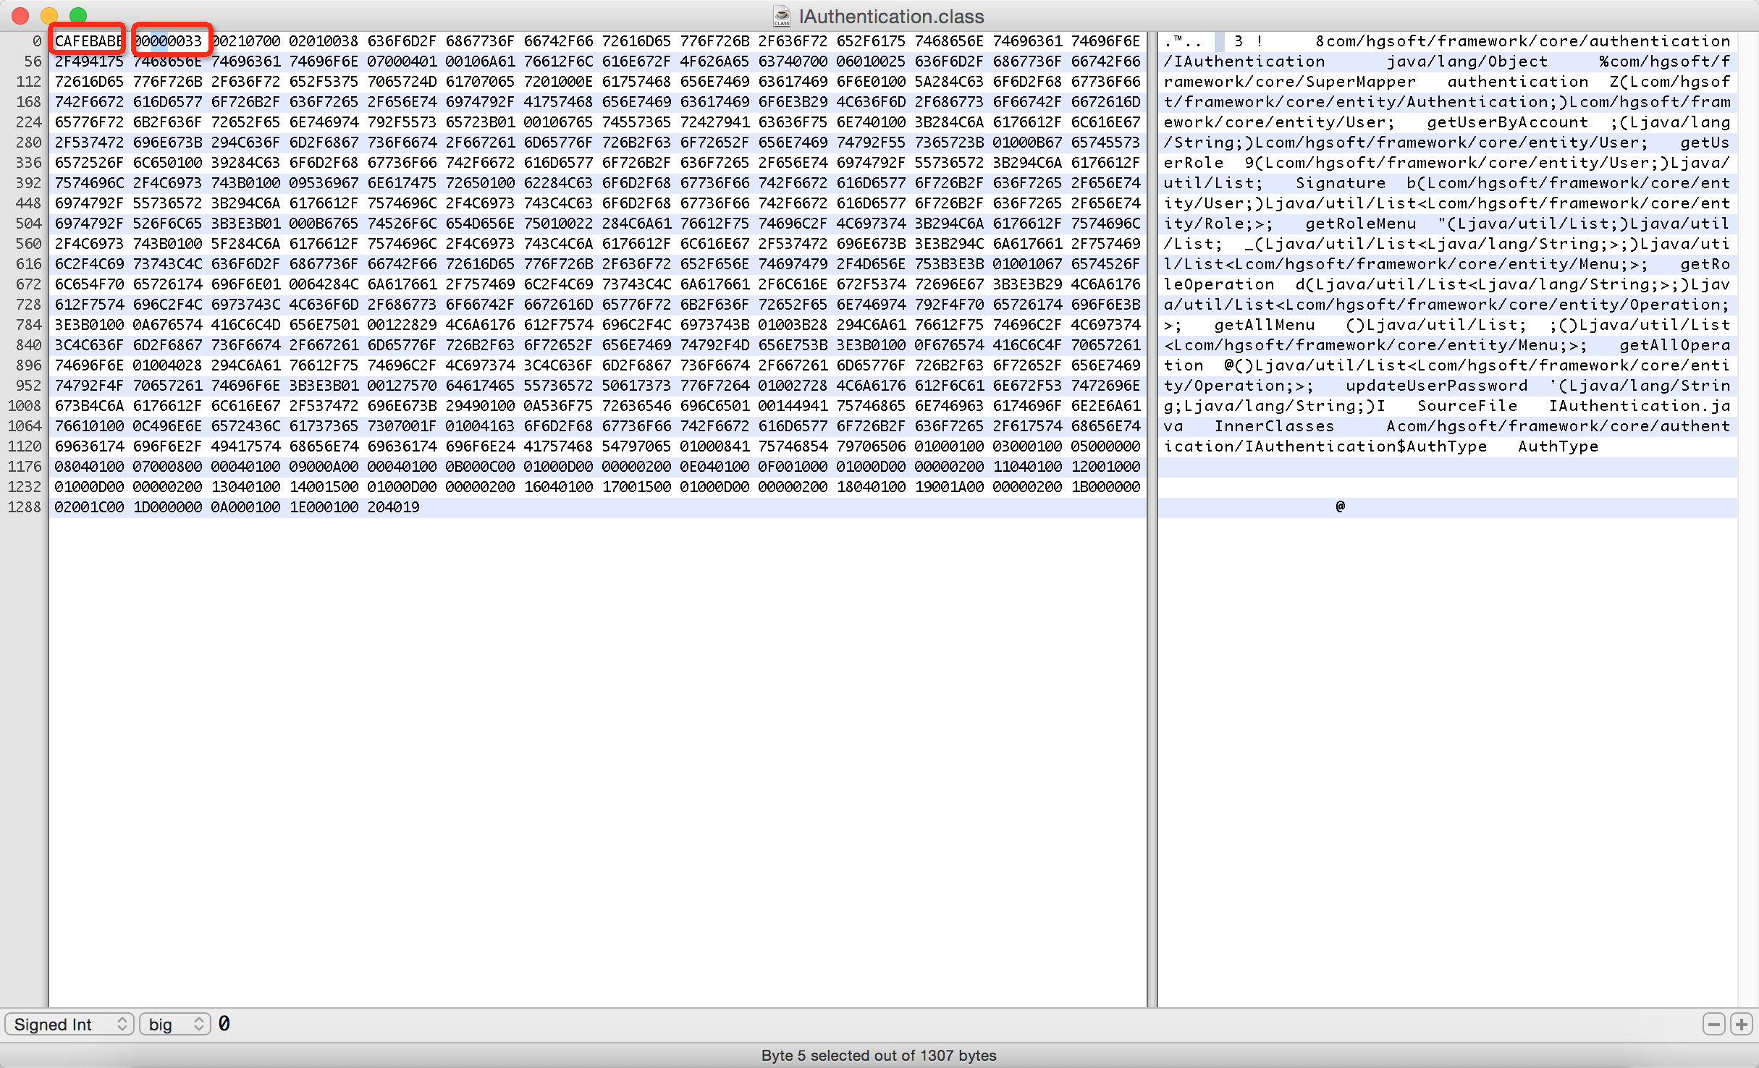This screenshot has width=1759, height=1068.
Task: Click the minus button in data inspector
Action: (x=1713, y=1024)
